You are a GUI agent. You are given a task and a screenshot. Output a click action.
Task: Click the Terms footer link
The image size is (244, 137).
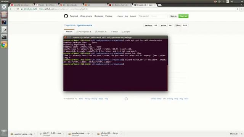[x=81, y=99]
